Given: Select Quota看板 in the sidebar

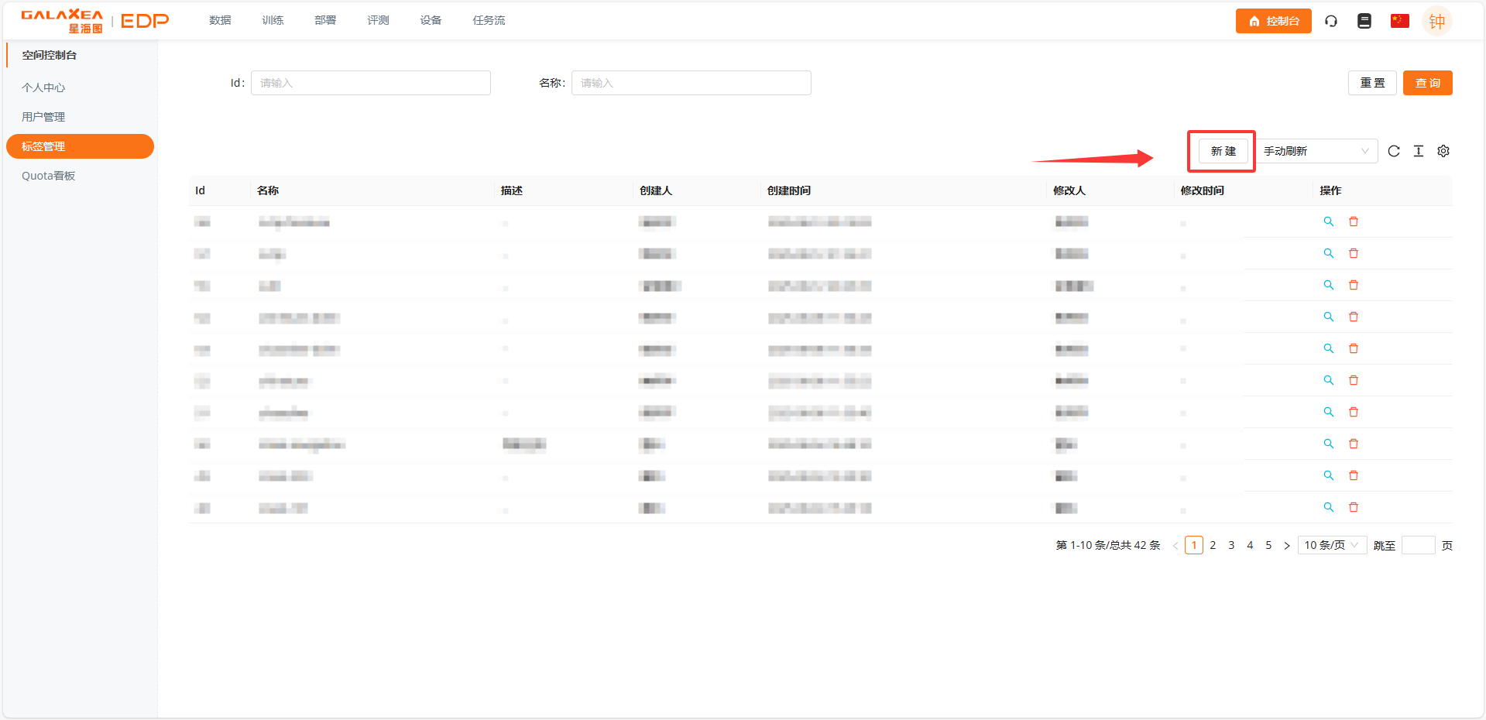Looking at the screenshot, I should pos(49,176).
